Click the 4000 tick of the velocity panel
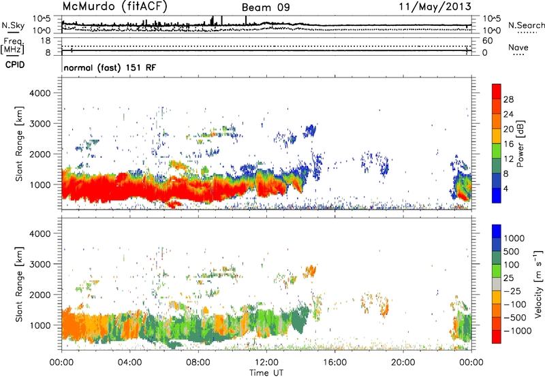 (x=40, y=233)
